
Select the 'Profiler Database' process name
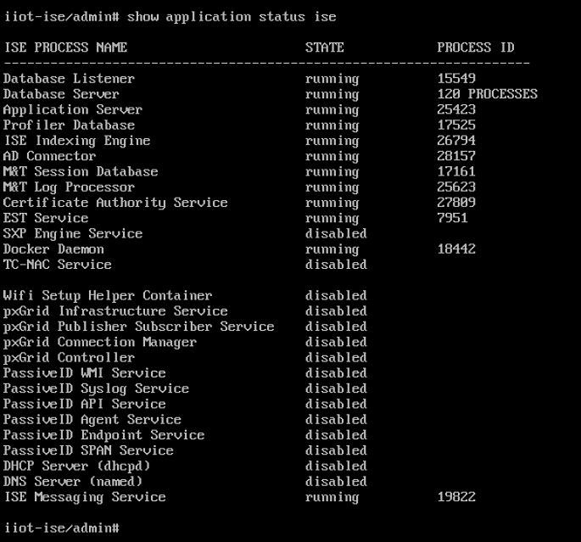(69, 126)
